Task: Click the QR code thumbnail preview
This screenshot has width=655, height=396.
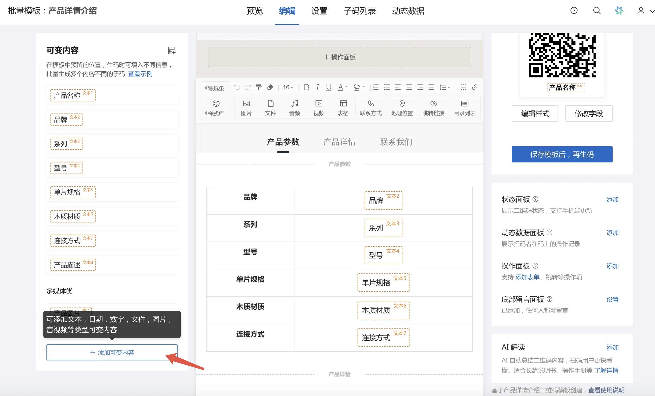Action: point(562,55)
